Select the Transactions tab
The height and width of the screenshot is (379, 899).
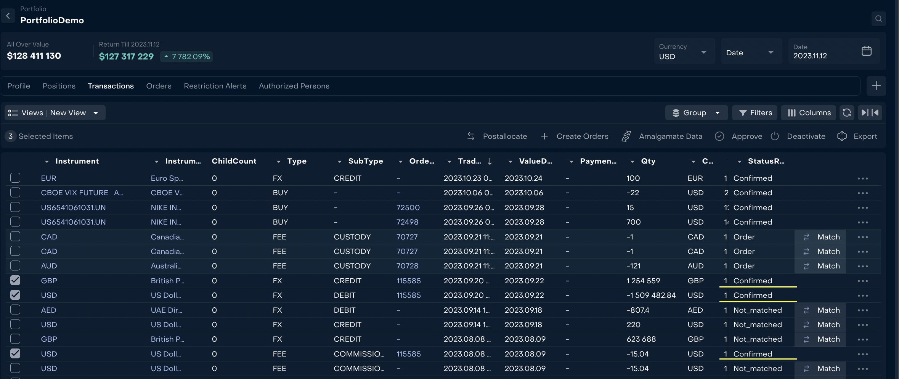coord(111,86)
